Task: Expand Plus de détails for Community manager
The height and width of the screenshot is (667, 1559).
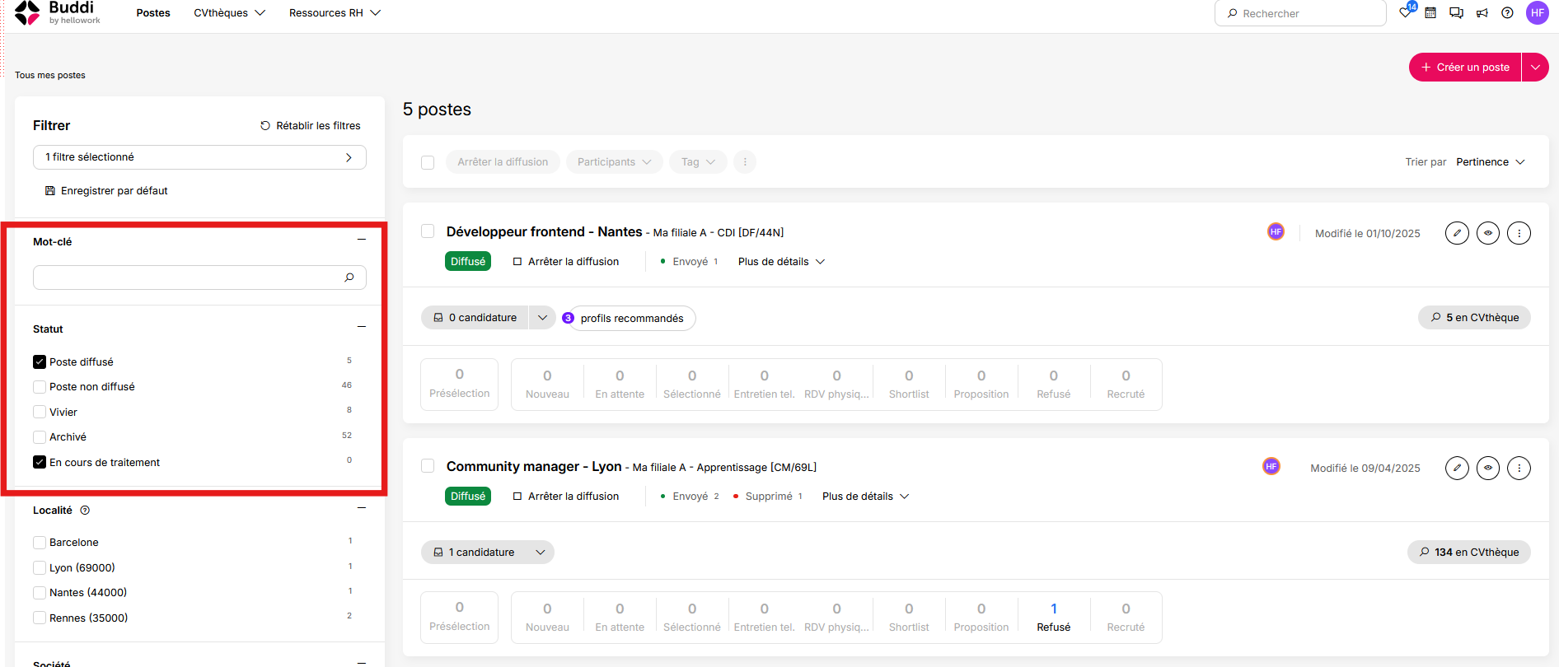Action: pyautogui.click(x=865, y=497)
